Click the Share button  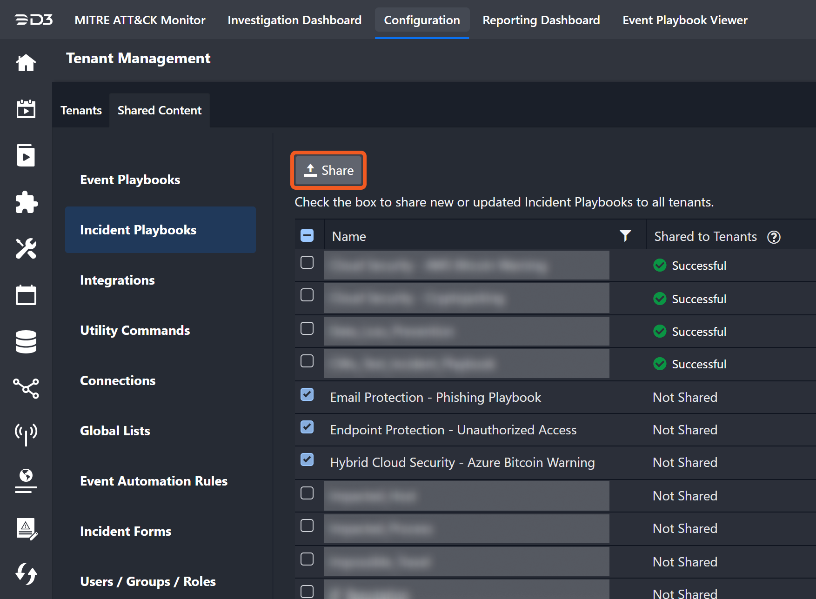pyautogui.click(x=328, y=170)
